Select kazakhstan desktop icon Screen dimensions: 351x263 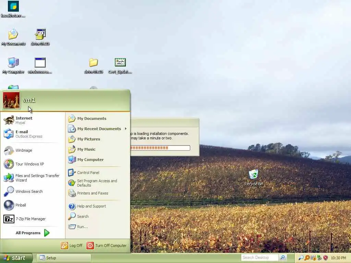13,9
